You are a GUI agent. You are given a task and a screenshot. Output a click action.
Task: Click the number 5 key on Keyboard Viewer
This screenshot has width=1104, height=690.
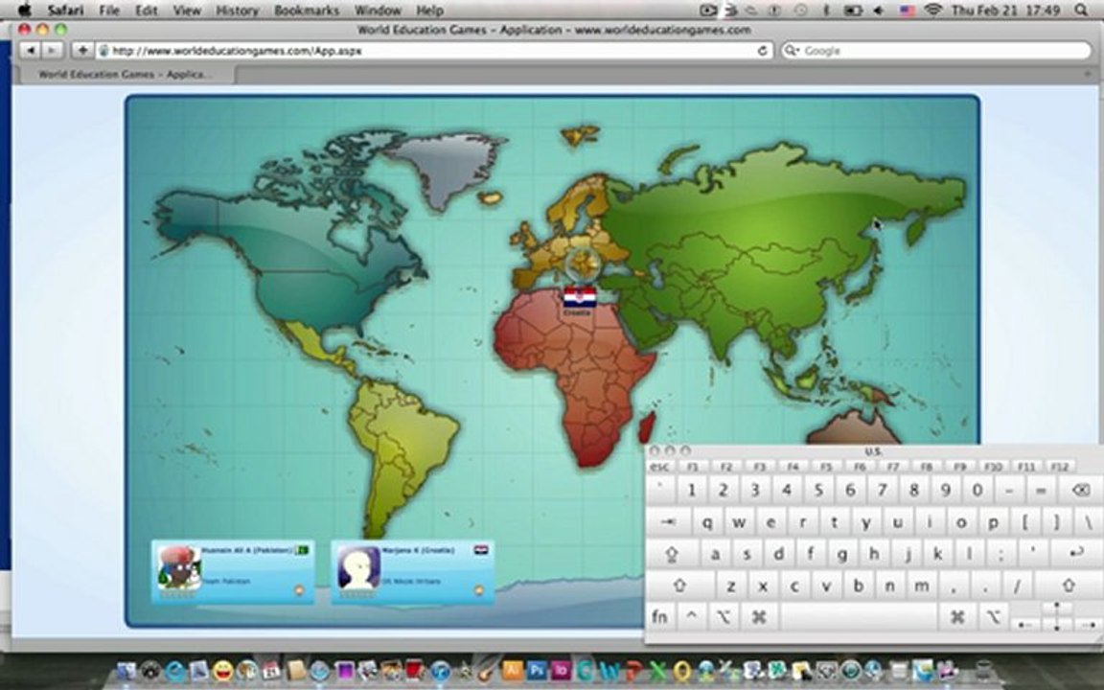818,490
